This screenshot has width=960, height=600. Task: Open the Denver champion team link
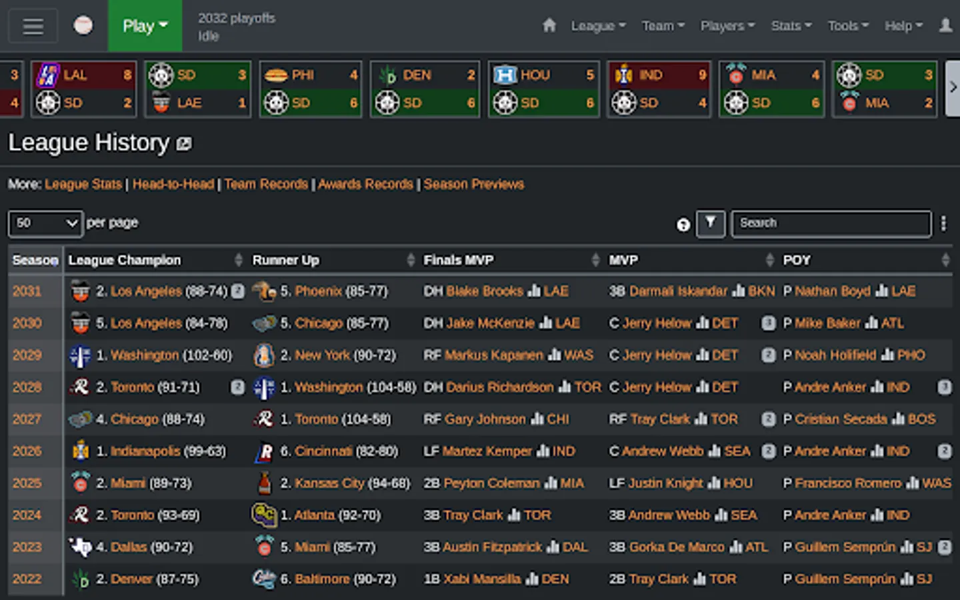point(131,579)
